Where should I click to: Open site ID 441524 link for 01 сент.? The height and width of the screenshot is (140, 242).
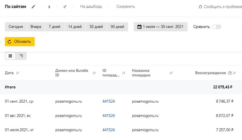click(x=109, y=101)
